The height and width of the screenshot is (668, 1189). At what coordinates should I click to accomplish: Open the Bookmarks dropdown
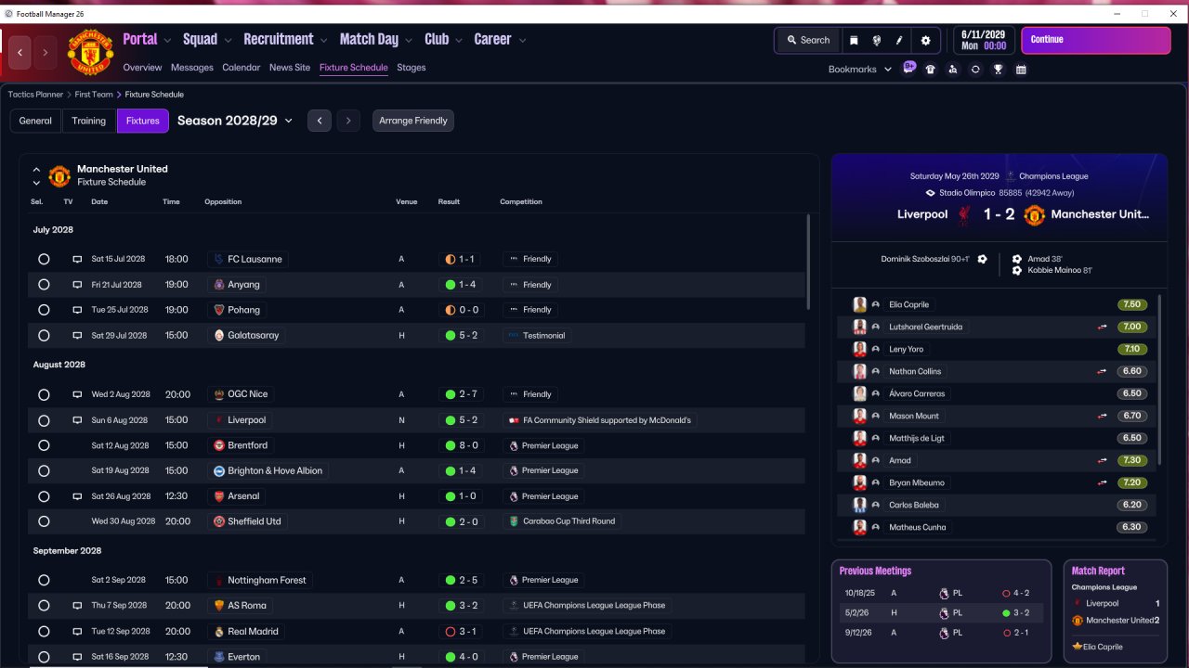tap(860, 70)
